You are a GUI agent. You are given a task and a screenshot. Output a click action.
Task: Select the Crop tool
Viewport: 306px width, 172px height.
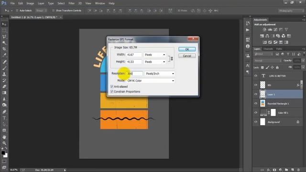[x=4, y=49]
